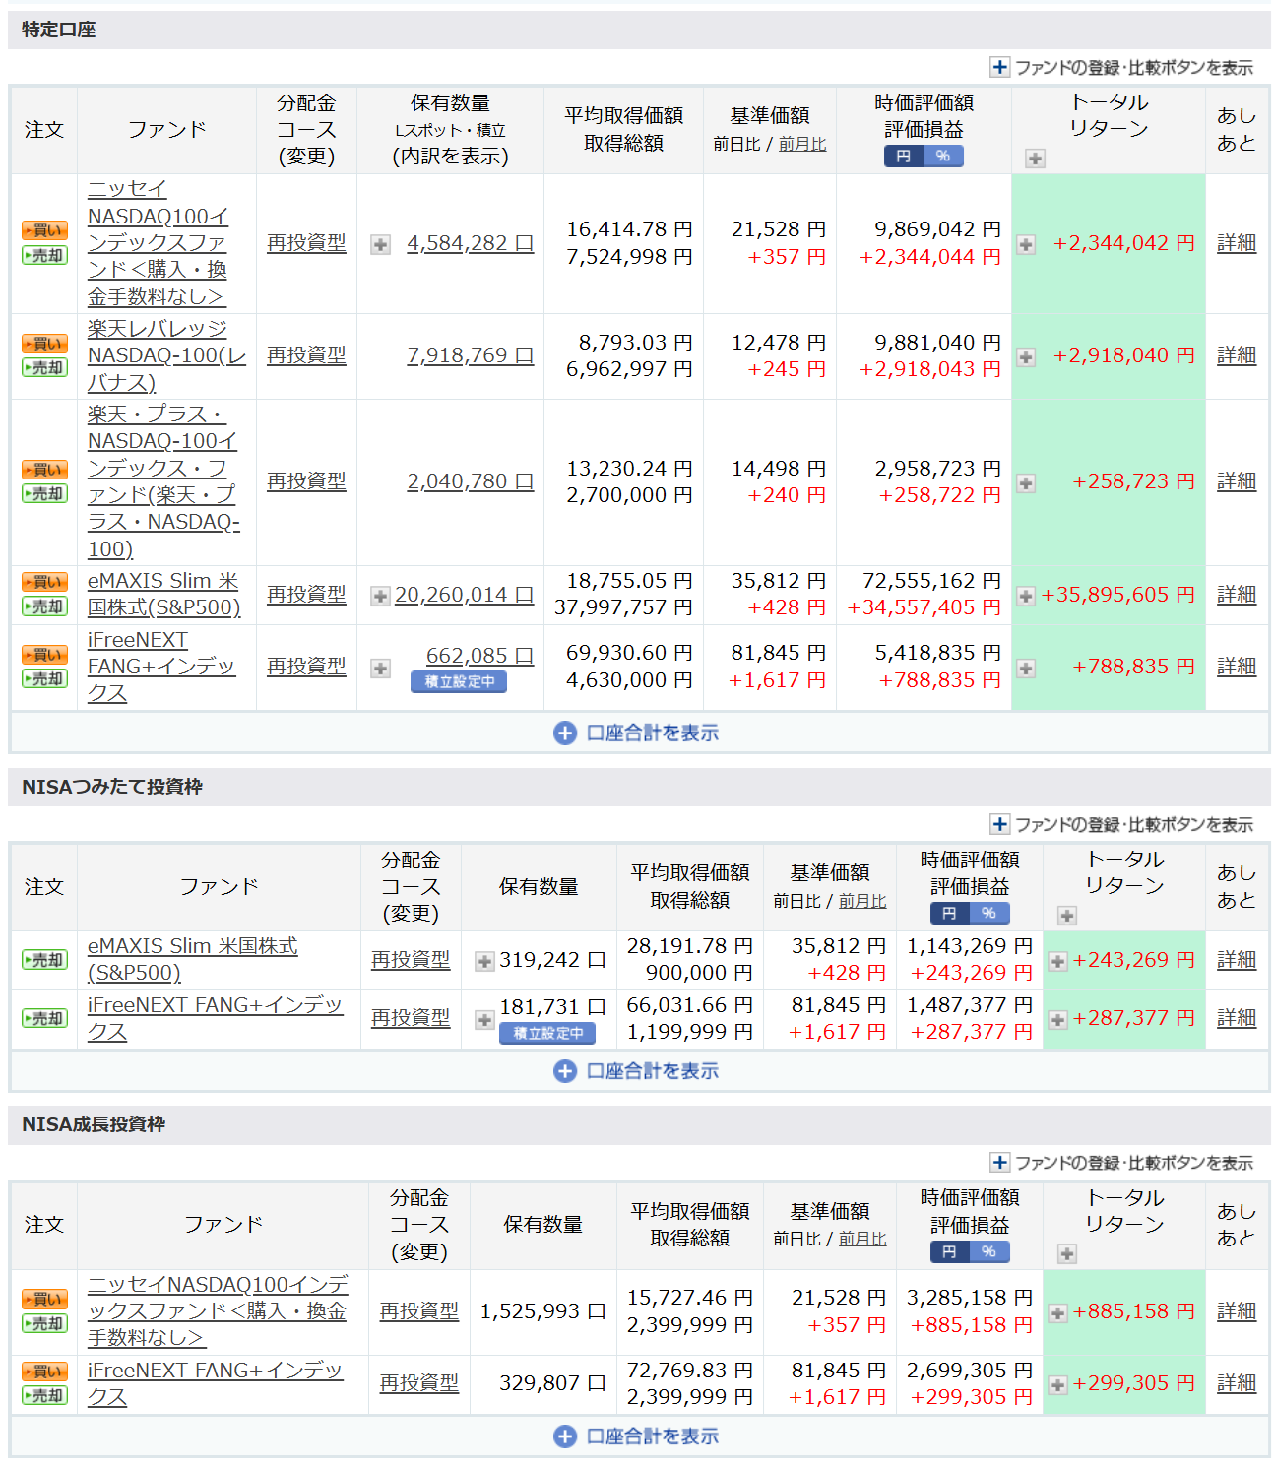Click the 7,918,769 口 holding quantity

click(x=470, y=355)
